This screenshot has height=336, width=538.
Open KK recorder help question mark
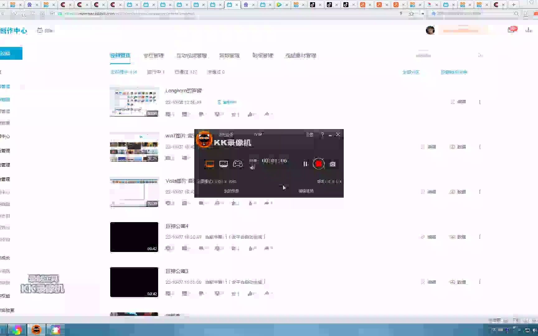[x=323, y=134]
